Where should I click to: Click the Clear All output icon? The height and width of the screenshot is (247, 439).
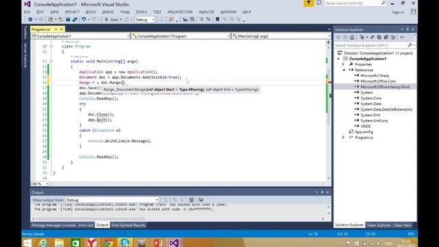click(191, 200)
